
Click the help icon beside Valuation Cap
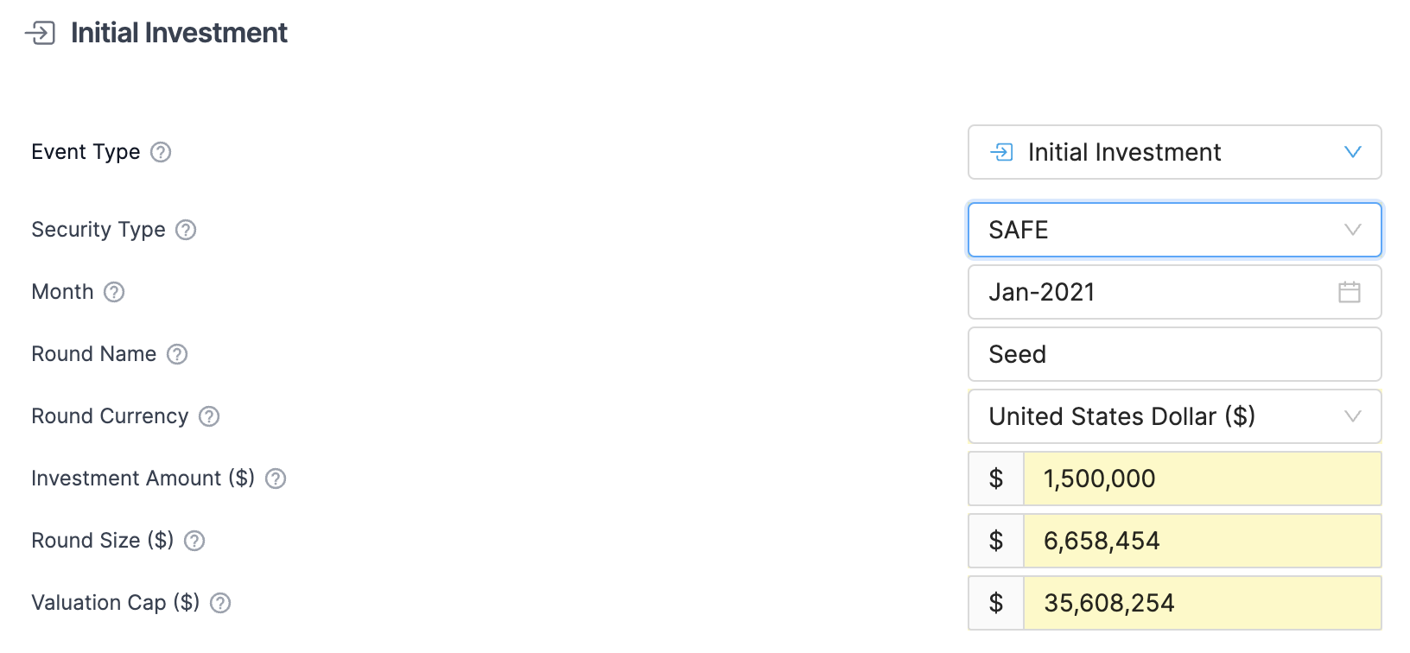[x=220, y=603]
